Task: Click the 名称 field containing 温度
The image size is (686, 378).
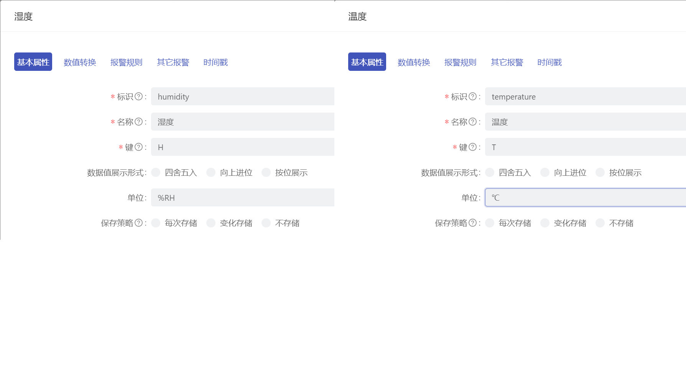Action: pyautogui.click(x=586, y=122)
